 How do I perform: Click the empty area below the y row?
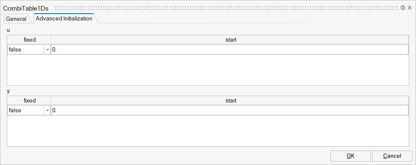[208, 131]
